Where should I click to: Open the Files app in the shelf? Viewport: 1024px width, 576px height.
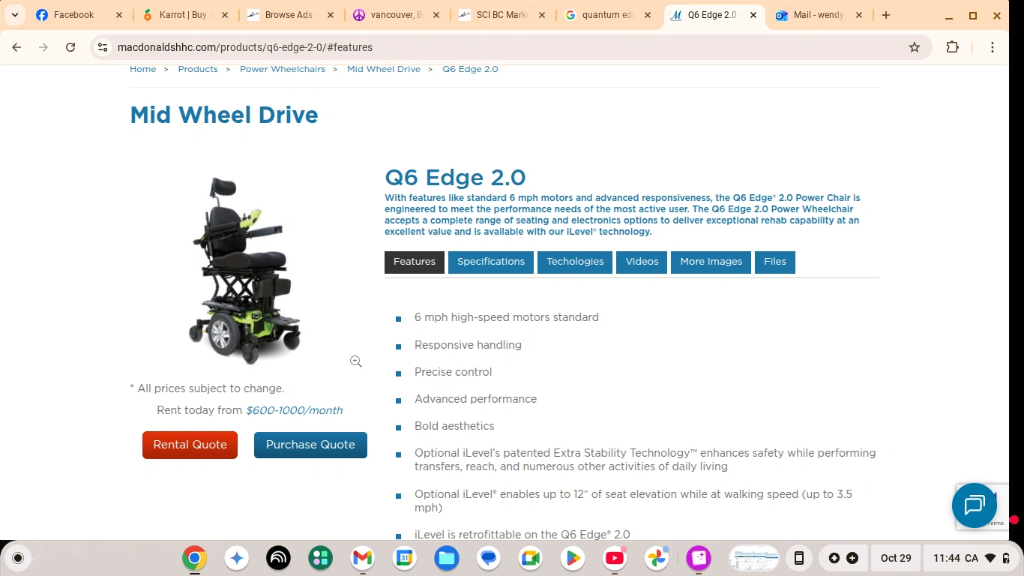(x=447, y=558)
